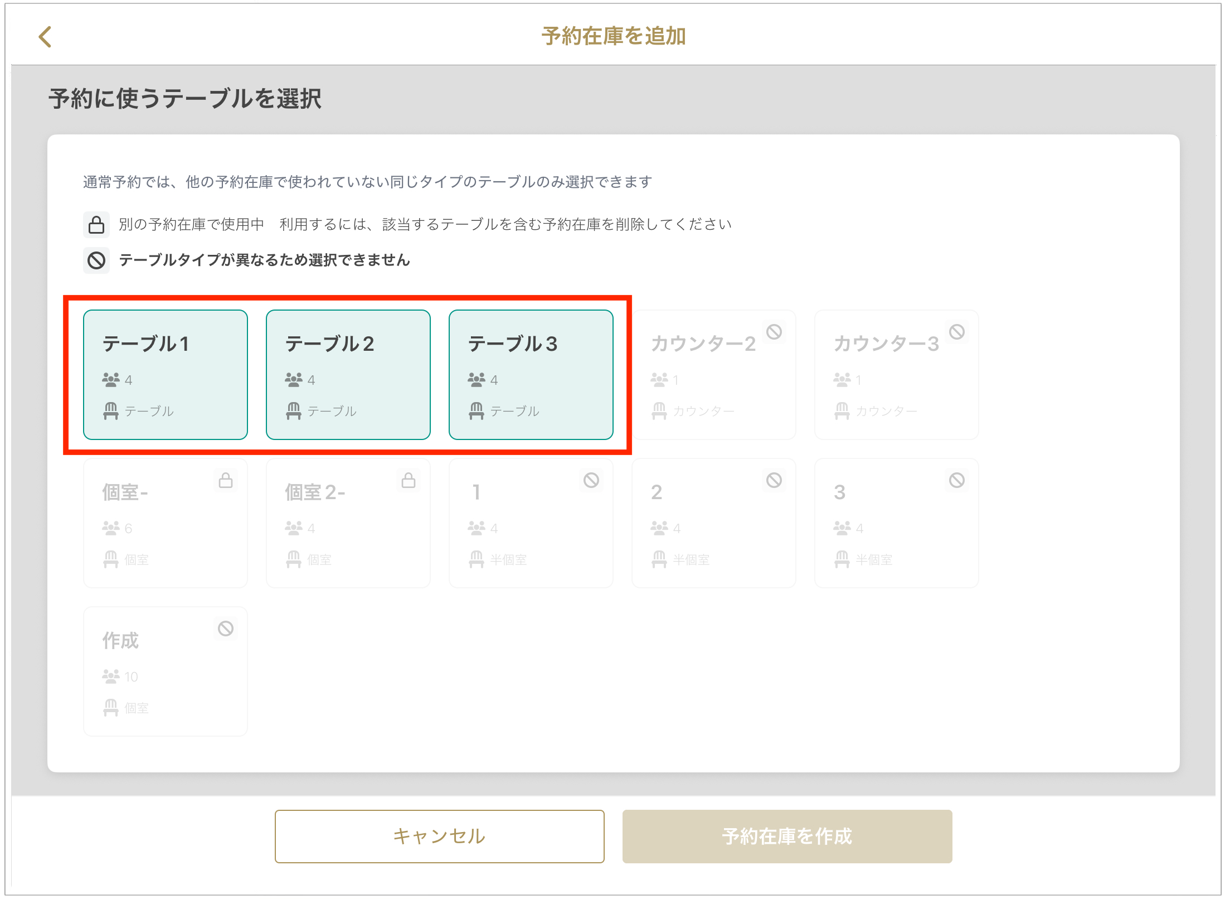This screenshot has width=1225, height=899.
Task: Deselect the テーブル2 table card
Action: tap(348, 375)
